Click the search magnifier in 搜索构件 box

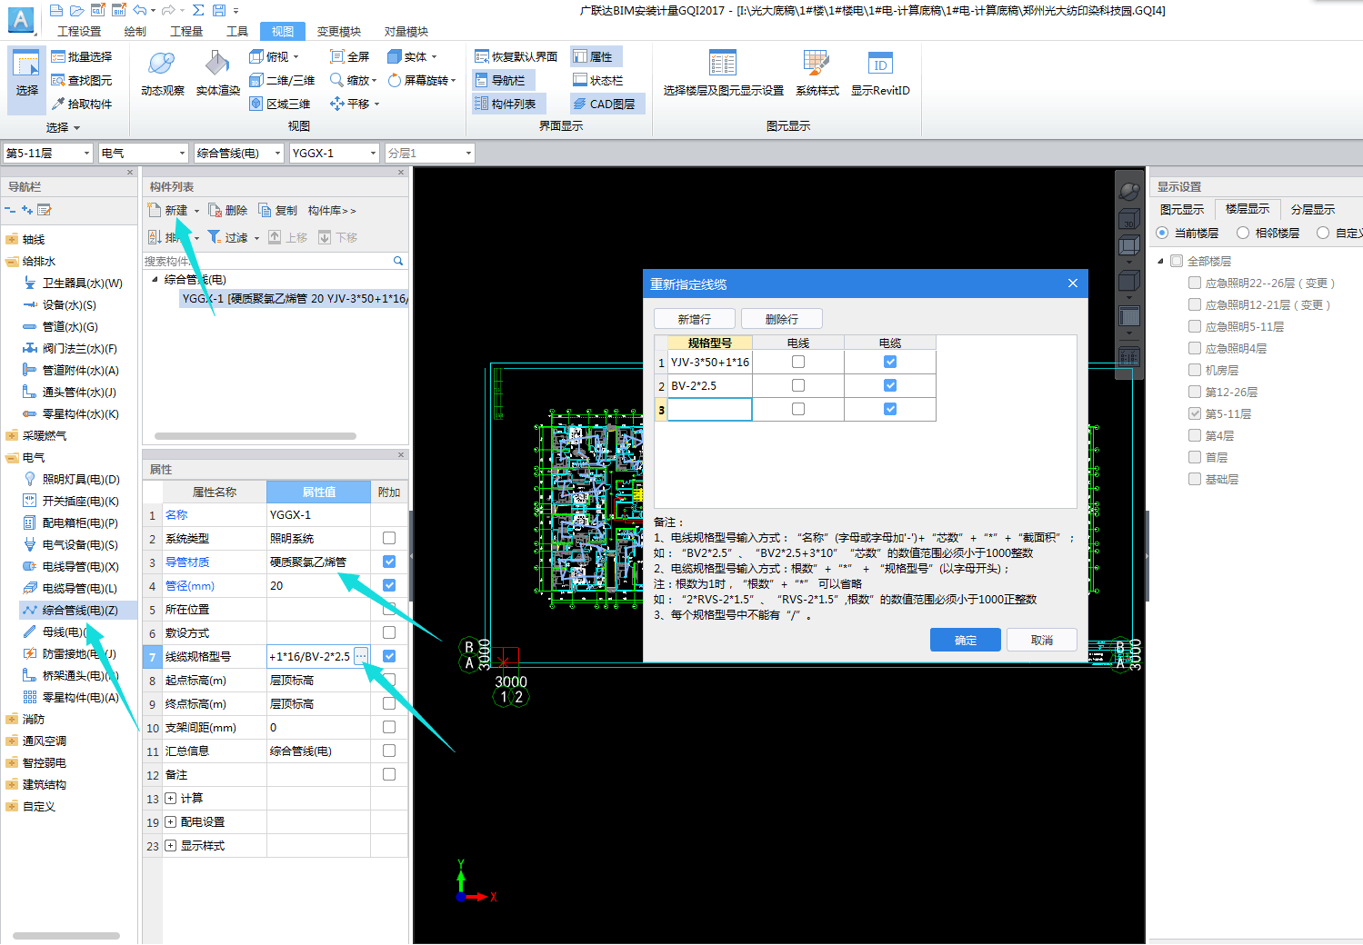[398, 261]
